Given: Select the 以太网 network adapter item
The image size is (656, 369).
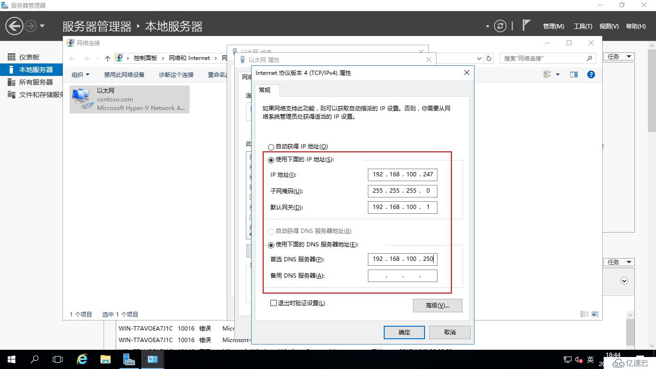Looking at the screenshot, I should (x=130, y=99).
